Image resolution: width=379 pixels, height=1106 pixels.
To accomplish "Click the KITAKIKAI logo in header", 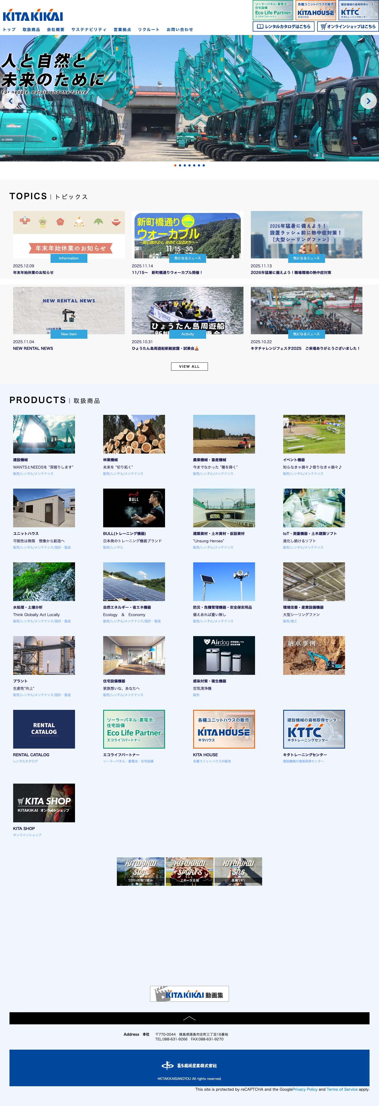I will (33, 15).
